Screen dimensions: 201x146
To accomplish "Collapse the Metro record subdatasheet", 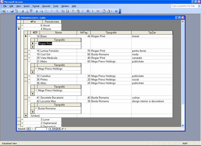I will pyautogui.click(x=29, y=61).
